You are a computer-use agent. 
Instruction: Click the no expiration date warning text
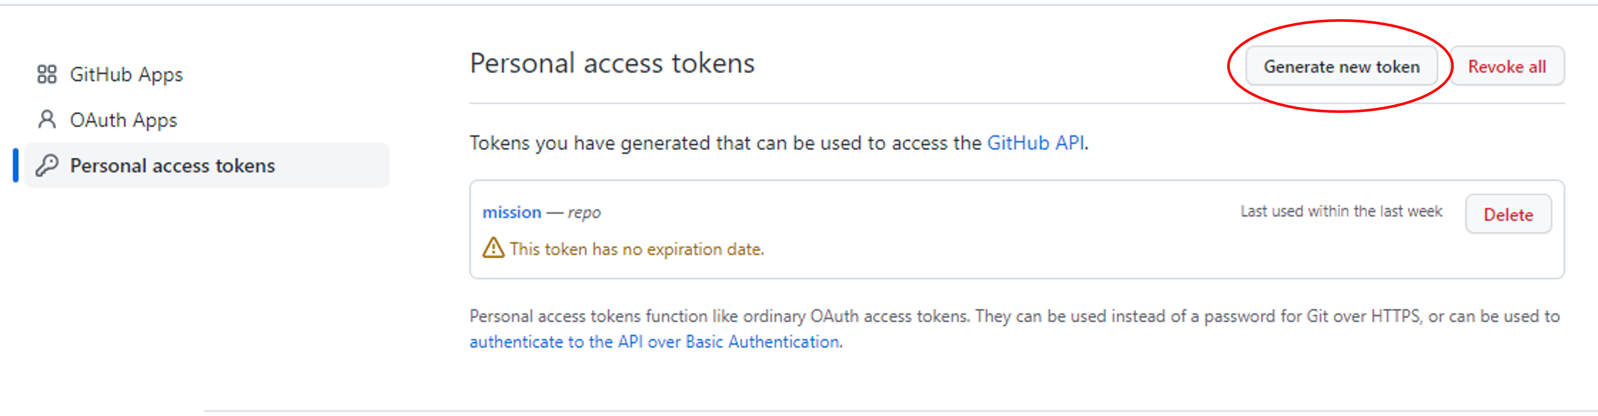pyautogui.click(x=636, y=249)
